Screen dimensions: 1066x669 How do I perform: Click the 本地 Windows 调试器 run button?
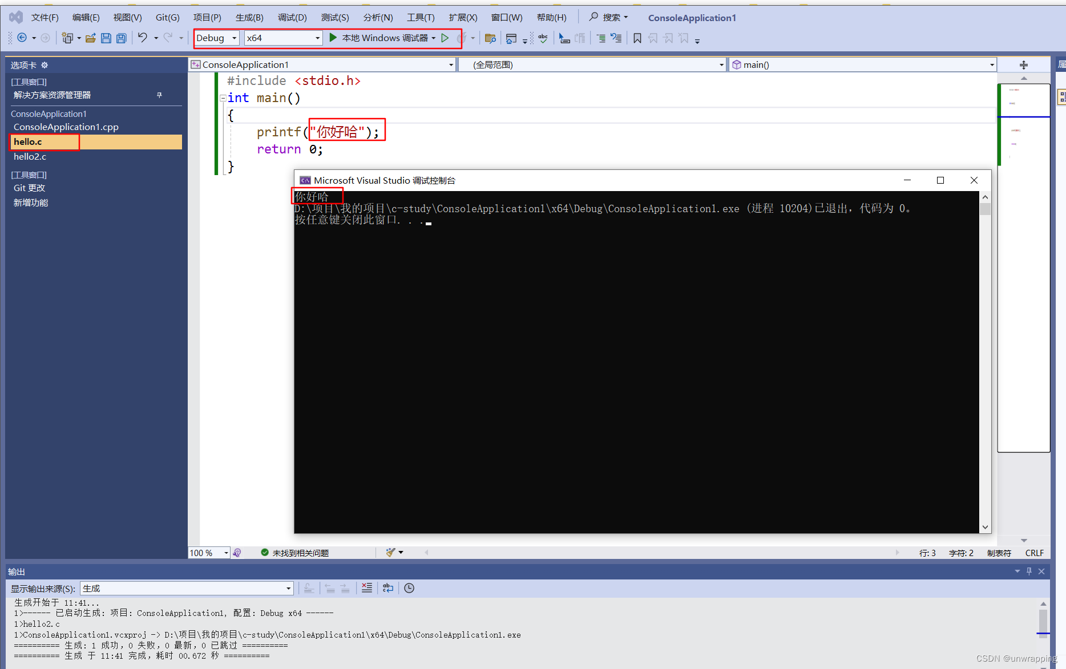[x=379, y=38]
